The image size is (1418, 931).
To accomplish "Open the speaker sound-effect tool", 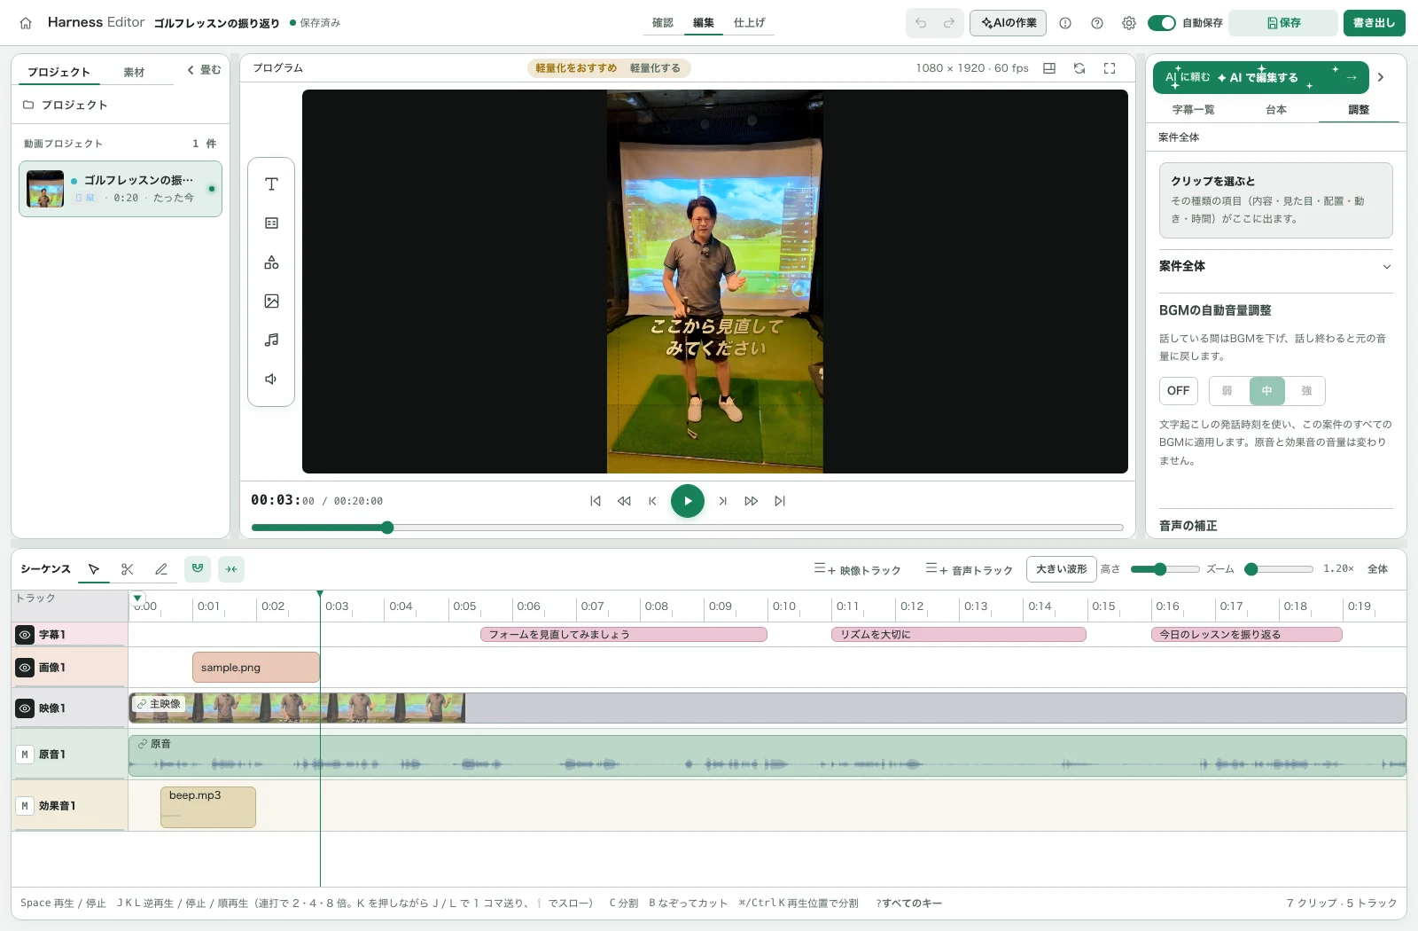I will click(271, 379).
